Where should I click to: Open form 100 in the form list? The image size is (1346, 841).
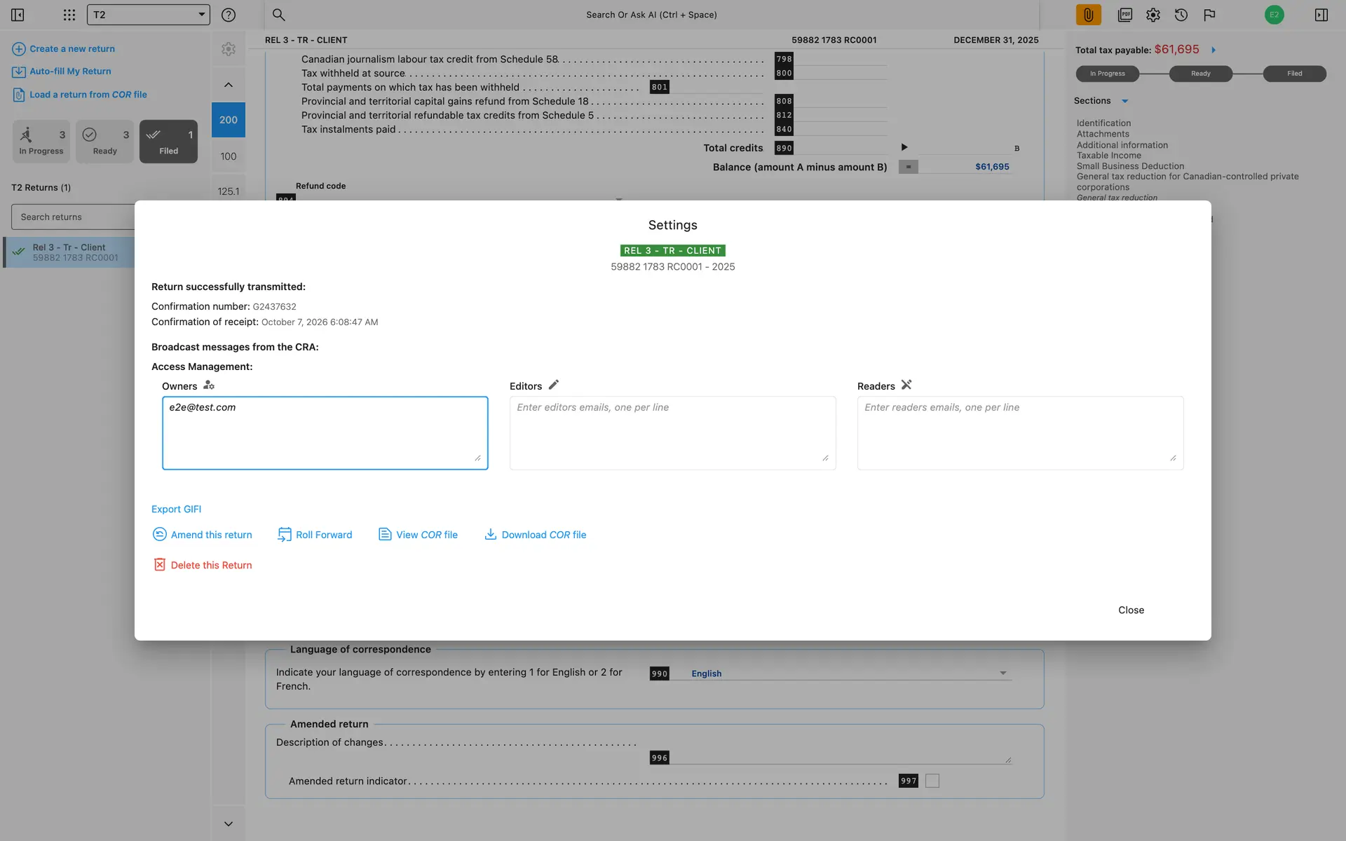coord(229,156)
